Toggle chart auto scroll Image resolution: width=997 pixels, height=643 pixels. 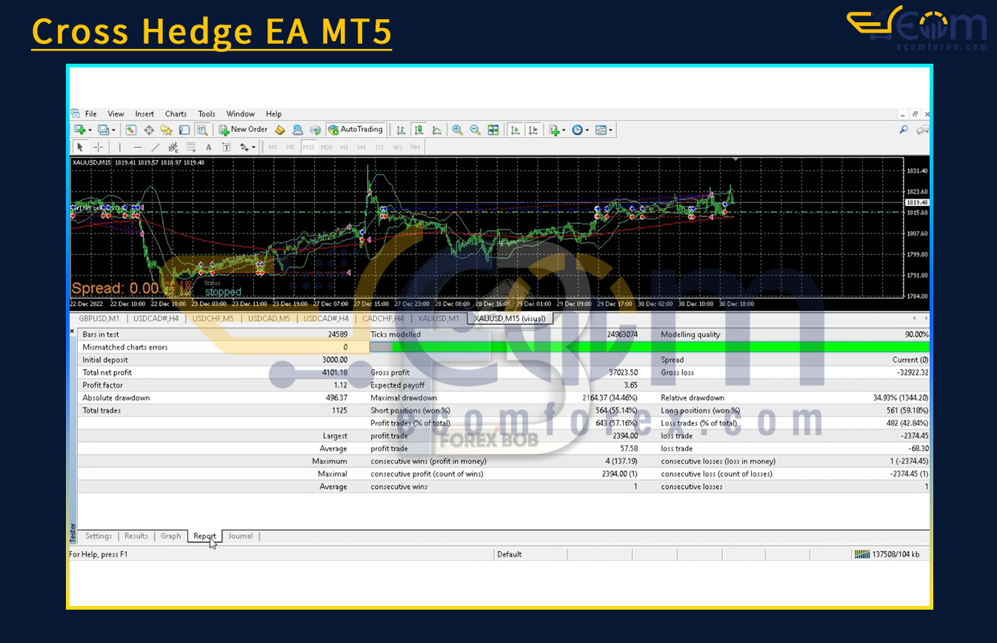click(516, 130)
